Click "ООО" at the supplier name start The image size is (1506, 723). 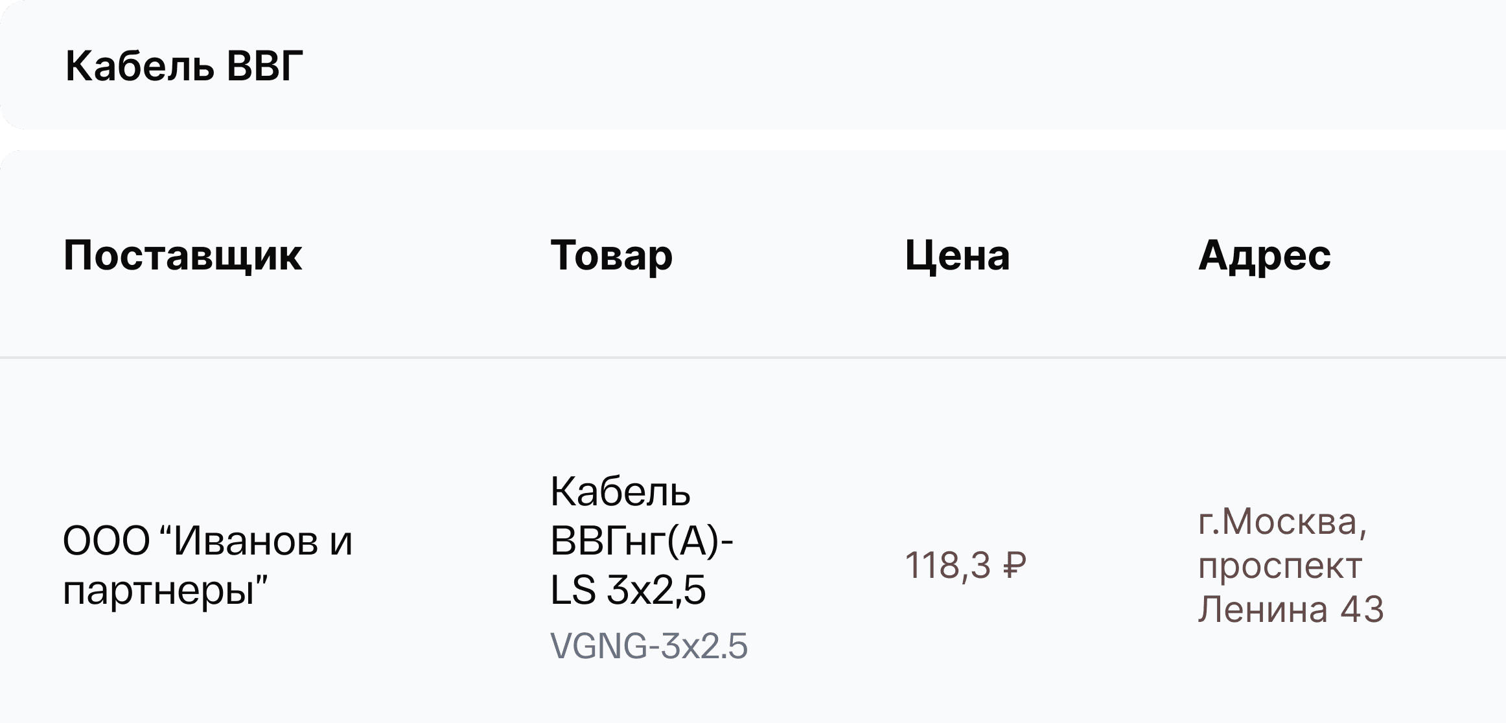pyautogui.click(x=106, y=541)
